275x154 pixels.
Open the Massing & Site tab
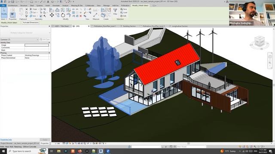pyautogui.click(x=76, y=6)
